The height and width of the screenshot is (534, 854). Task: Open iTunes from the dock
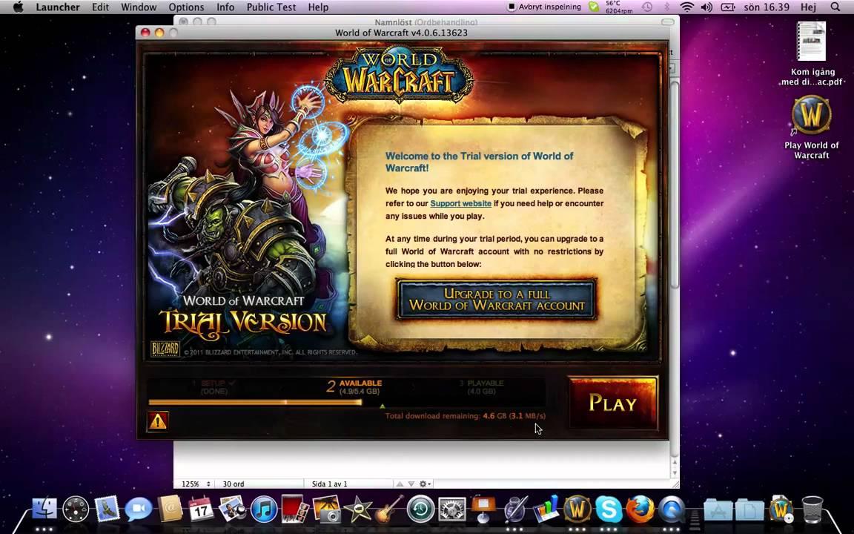(x=264, y=510)
